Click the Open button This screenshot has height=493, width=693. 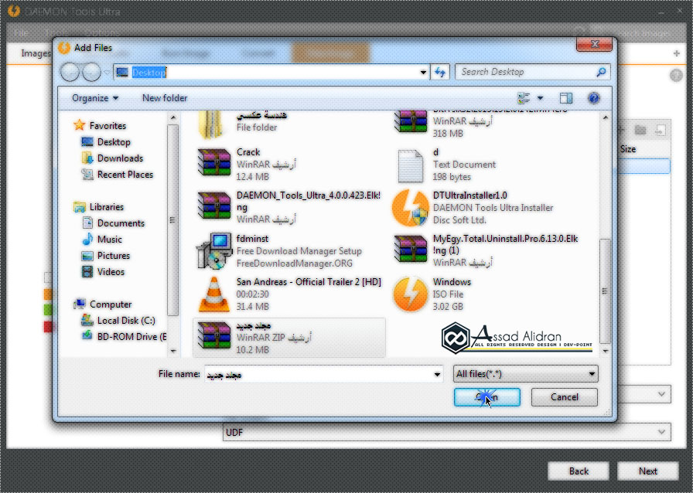(487, 396)
